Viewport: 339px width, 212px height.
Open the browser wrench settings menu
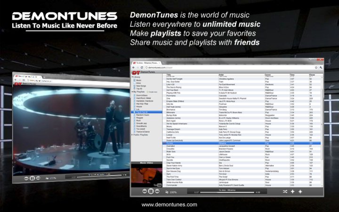pos(321,67)
